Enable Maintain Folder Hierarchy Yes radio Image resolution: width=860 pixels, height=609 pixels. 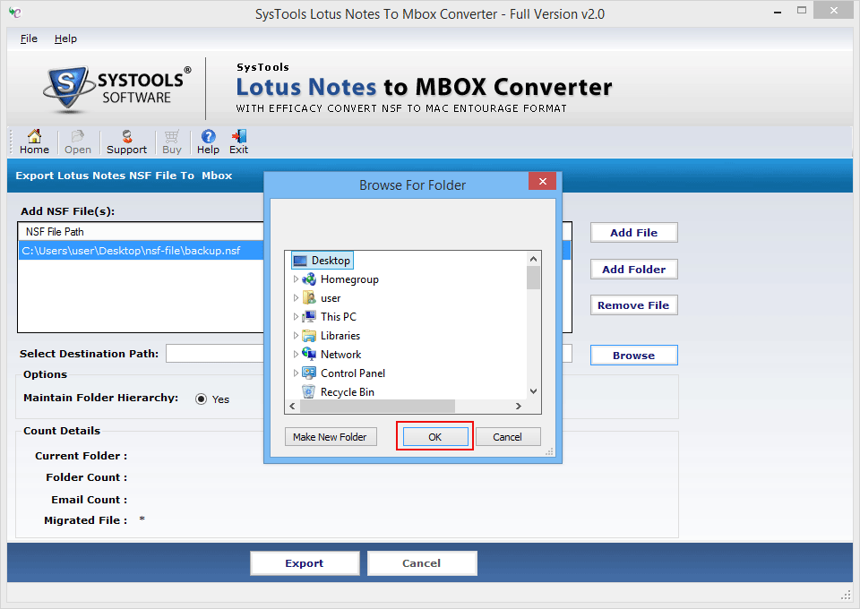coord(202,399)
